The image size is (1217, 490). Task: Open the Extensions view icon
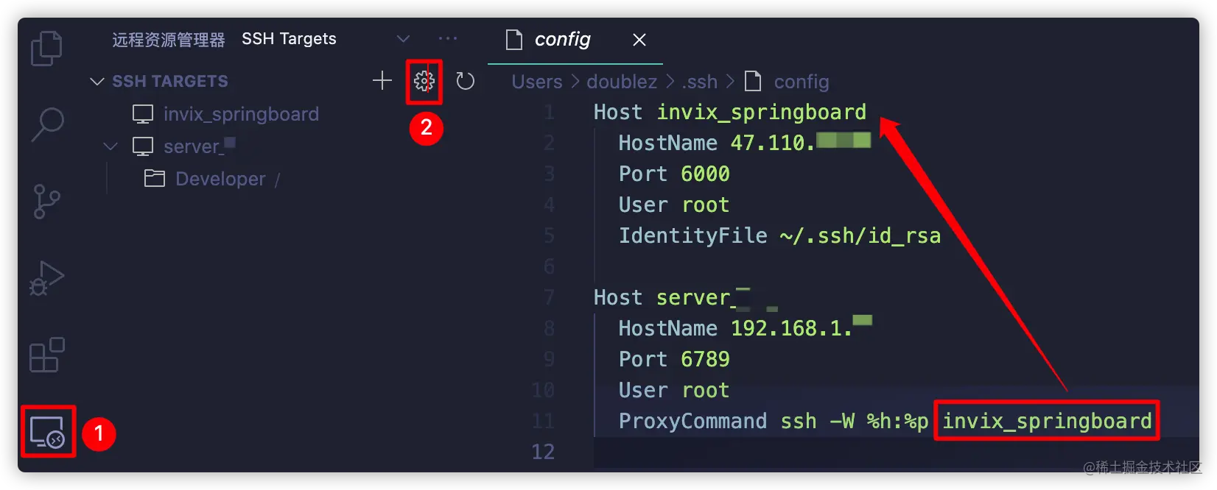coord(46,355)
